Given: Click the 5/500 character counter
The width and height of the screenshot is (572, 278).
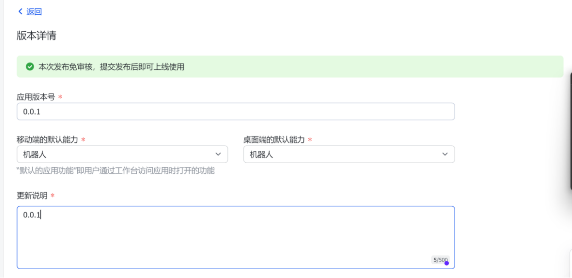Looking at the screenshot, I should (440, 260).
